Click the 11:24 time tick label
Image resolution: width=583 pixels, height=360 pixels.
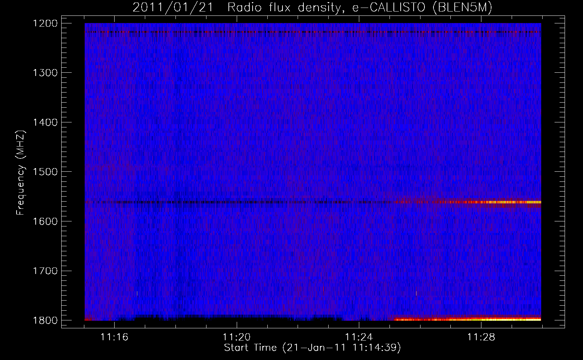point(359,337)
